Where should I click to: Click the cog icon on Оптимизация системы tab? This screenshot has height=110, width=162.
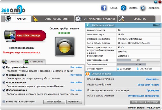click(x=78, y=19)
